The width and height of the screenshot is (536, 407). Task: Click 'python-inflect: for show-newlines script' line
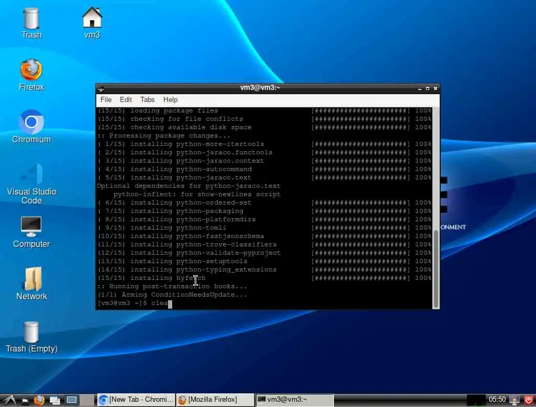[197, 195]
